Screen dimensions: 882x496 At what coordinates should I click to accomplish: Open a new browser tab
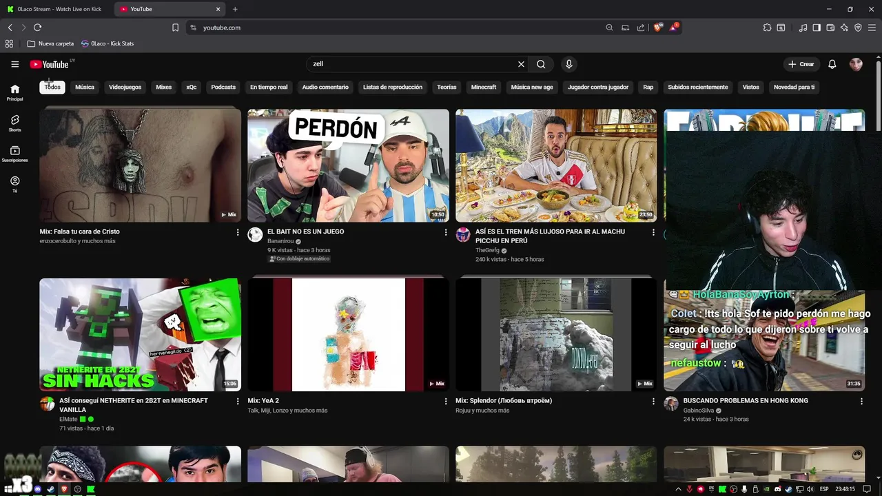click(x=235, y=9)
